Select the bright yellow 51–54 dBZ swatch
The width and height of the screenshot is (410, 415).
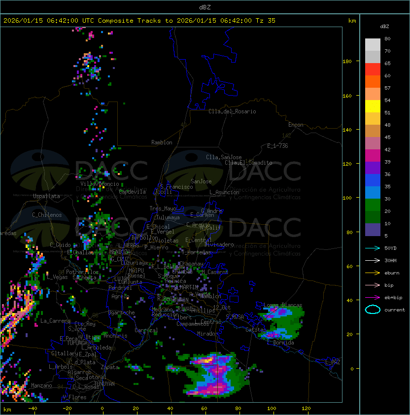(373, 106)
